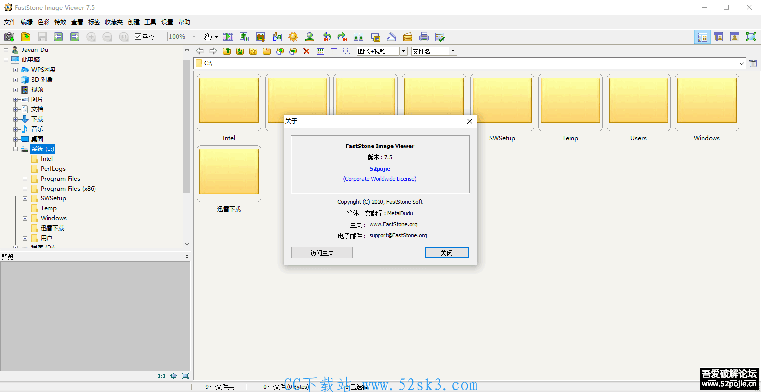Expand the Windows folder tree node

click(x=25, y=218)
